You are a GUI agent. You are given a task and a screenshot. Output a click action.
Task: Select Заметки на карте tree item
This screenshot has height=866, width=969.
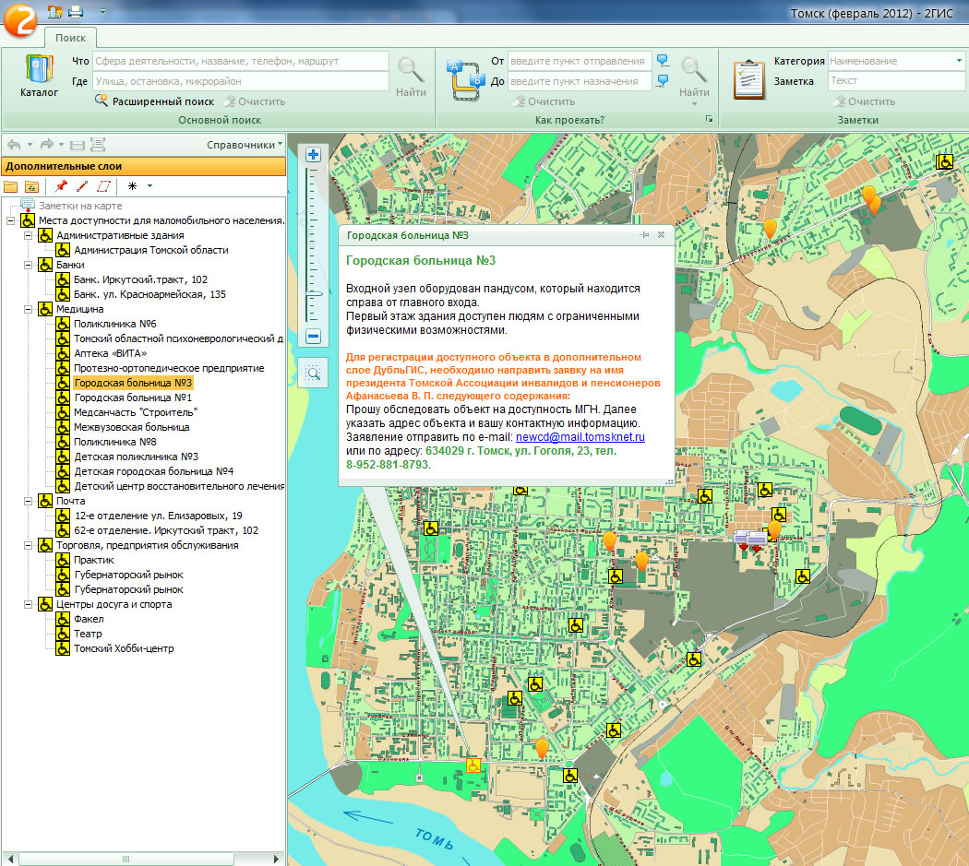(x=80, y=206)
